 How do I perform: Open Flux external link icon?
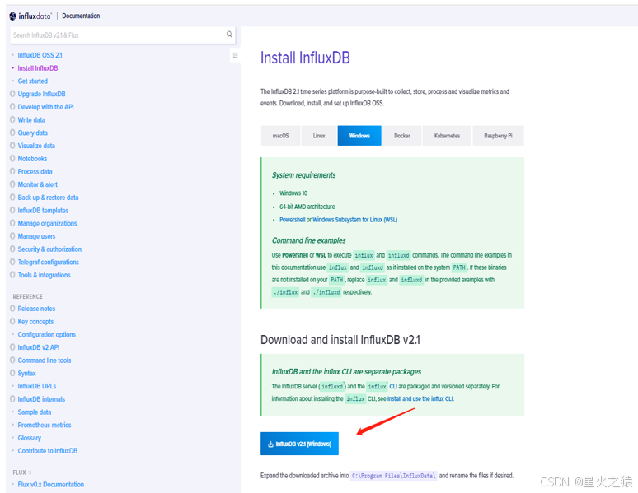(30, 472)
